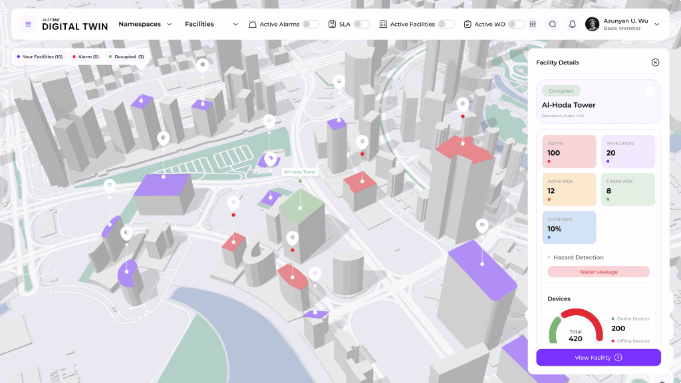Open notifications bell icon
The image size is (681, 383).
[572, 25]
